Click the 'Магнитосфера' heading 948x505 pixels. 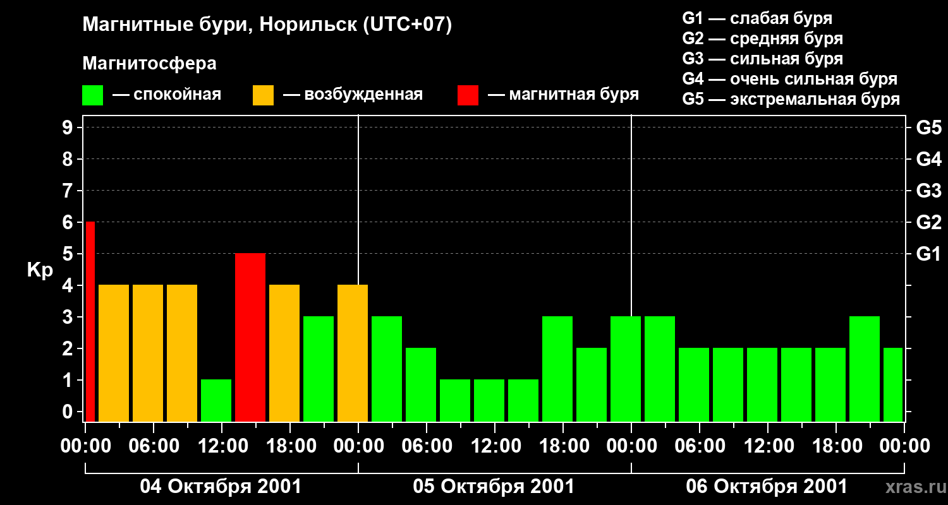click(x=149, y=64)
